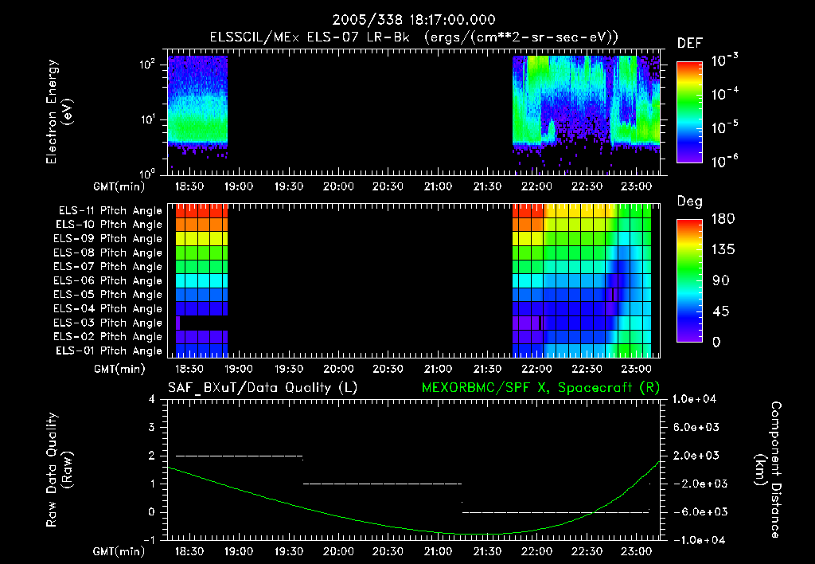Click the ELS-03 Pitch Angle row label

tap(107, 323)
